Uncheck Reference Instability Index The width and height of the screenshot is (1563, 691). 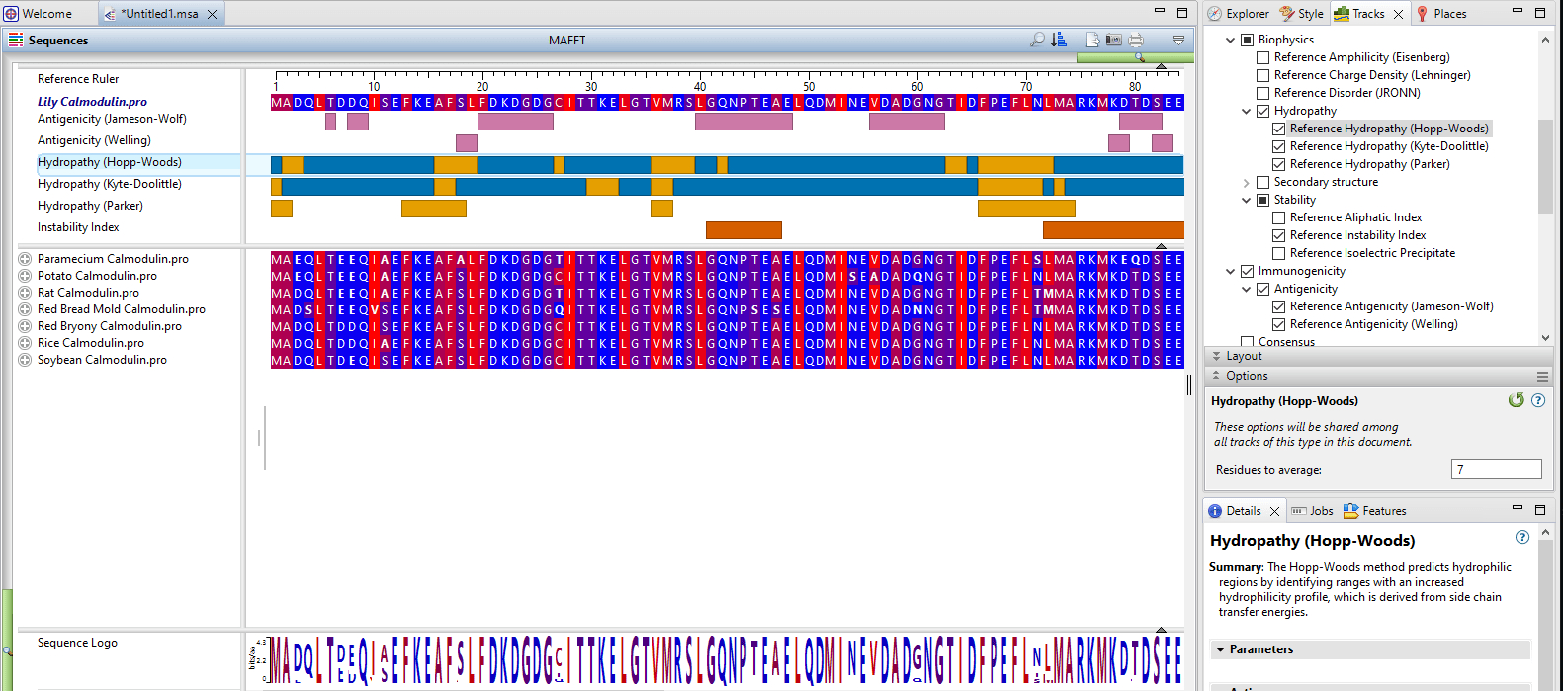coord(1278,235)
